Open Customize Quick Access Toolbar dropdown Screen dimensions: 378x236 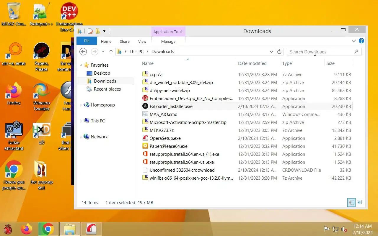coord(104,31)
